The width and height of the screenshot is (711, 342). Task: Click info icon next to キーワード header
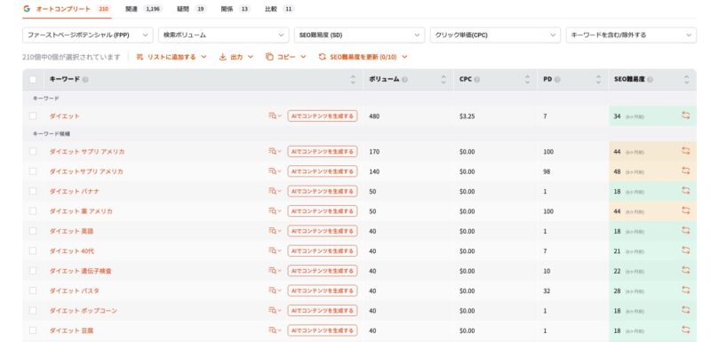coord(85,79)
